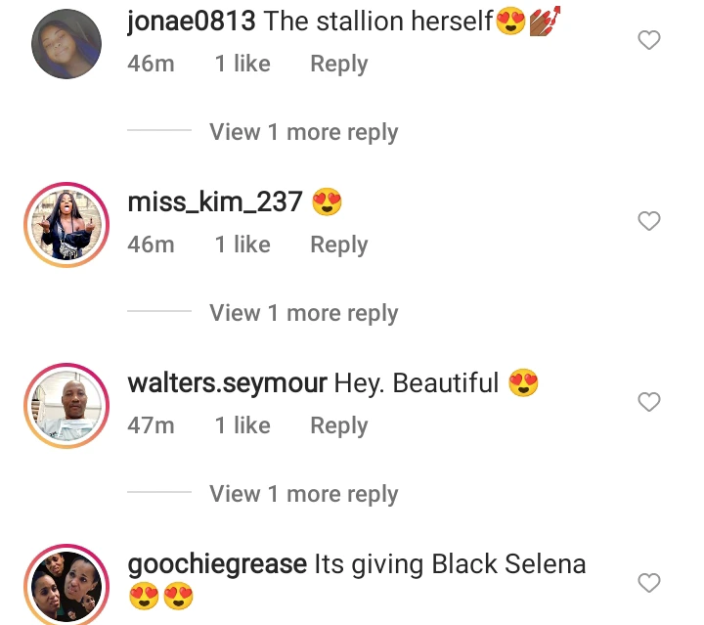View walters.seymour story avatar

(66, 406)
